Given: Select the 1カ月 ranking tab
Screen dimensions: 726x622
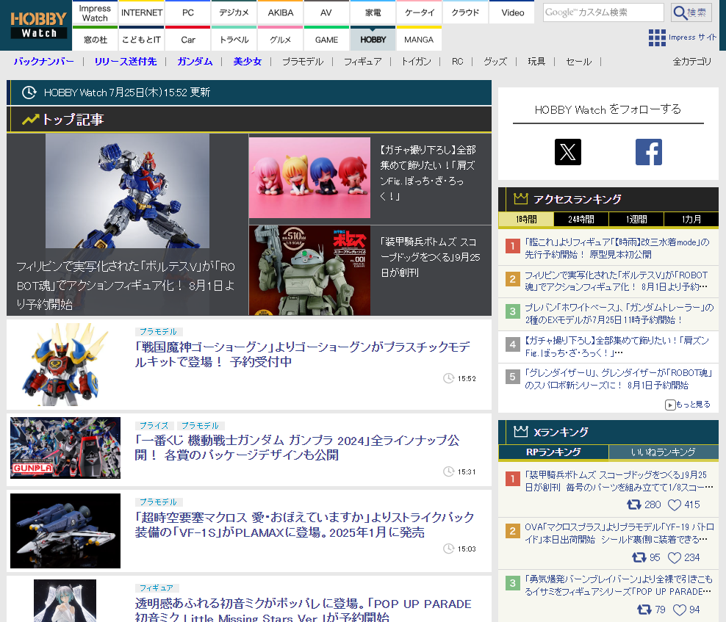Looking at the screenshot, I should click(691, 220).
